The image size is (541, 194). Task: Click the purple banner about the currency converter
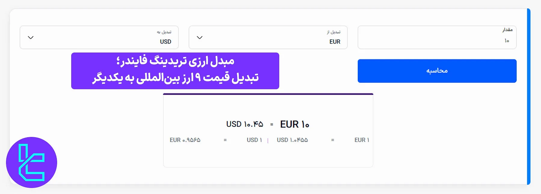tap(175, 71)
